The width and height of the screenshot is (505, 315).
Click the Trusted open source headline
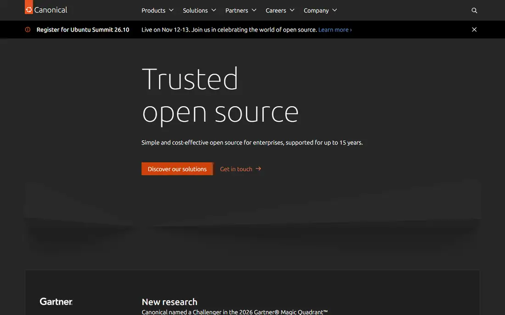(220, 96)
